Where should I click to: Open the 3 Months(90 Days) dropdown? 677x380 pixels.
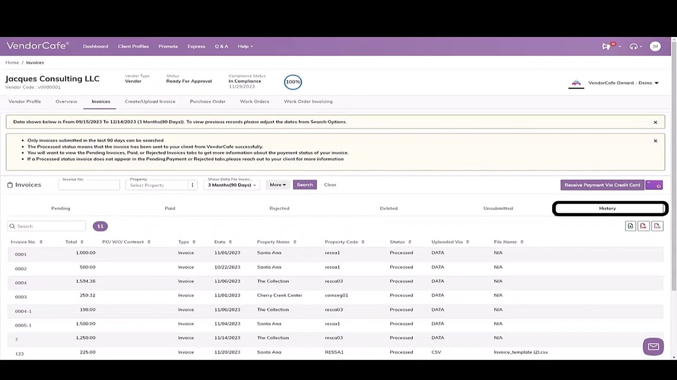point(232,185)
